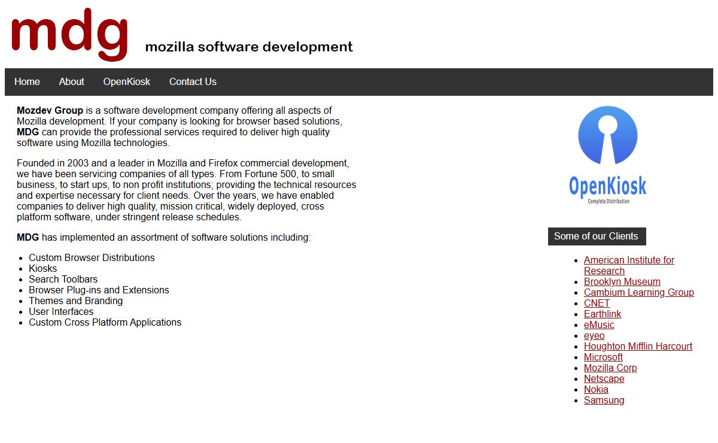718x443 pixels.
Task: Open the American Institute for Research link
Action: pyautogui.click(x=629, y=265)
